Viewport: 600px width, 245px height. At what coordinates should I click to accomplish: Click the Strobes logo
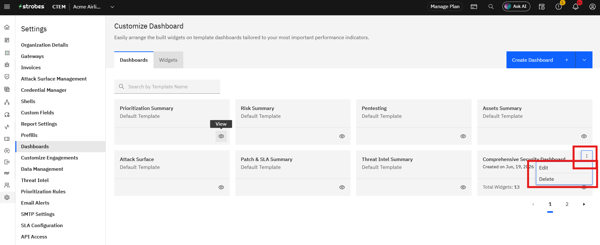[x=32, y=6]
